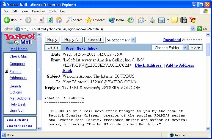The width and height of the screenshot is (212, 139).
Task: Click the Reply button
Action: click(x=52, y=40)
